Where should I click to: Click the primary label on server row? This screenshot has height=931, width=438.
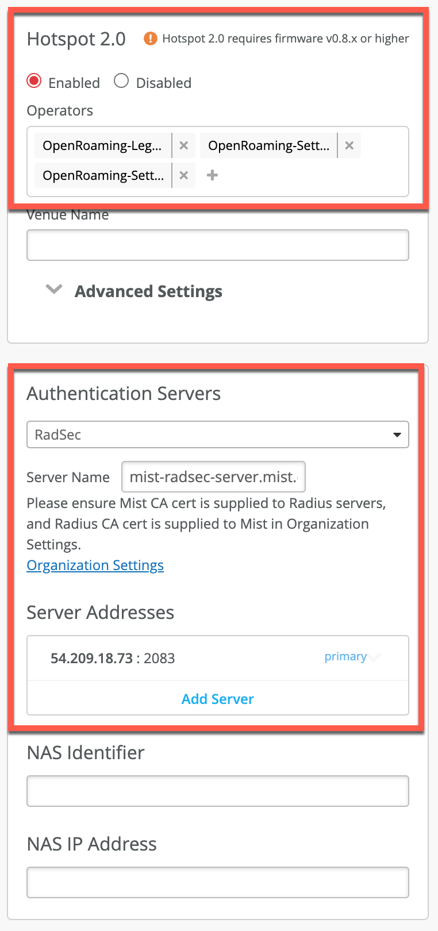tap(345, 657)
